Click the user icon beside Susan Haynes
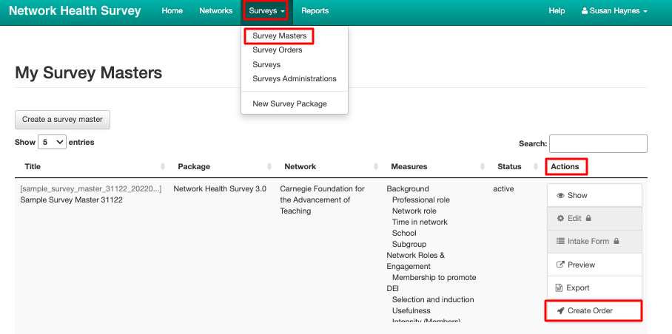 click(x=584, y=11)
